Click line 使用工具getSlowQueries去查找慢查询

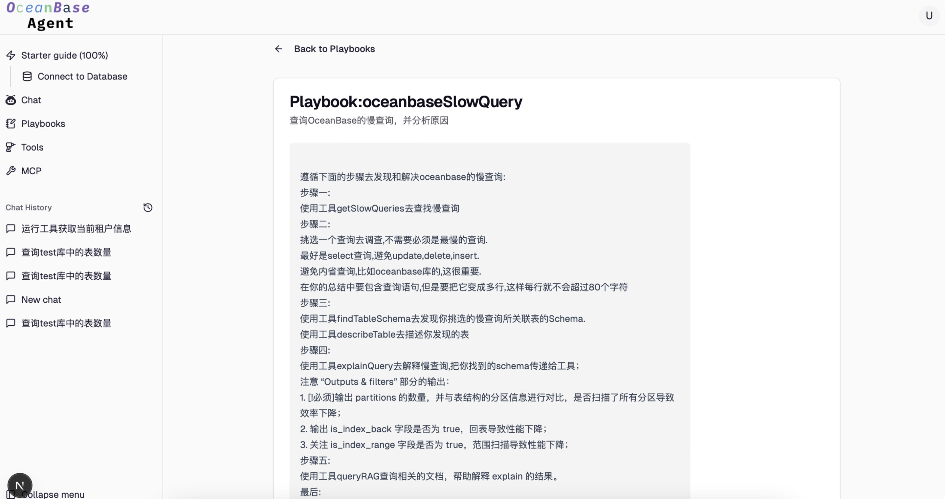point(379,208)
